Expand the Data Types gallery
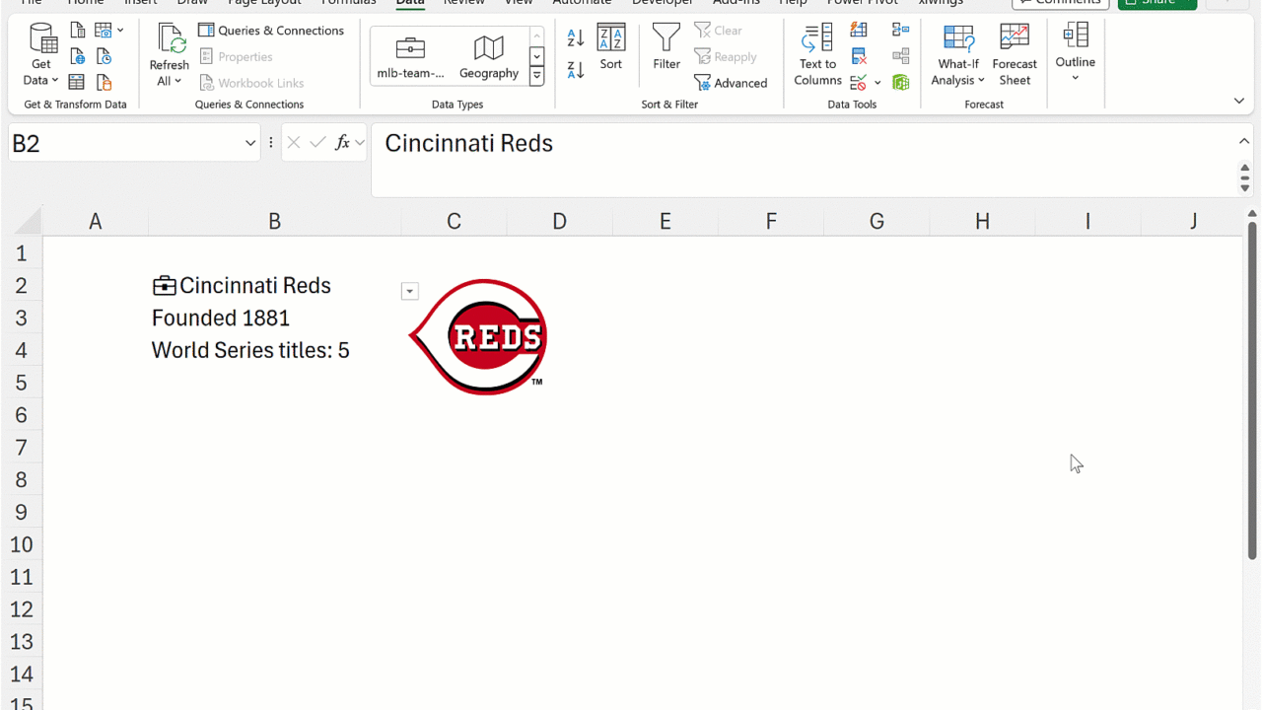The width and height of the screenshot is (1262, 710). (x=536, y=76)
